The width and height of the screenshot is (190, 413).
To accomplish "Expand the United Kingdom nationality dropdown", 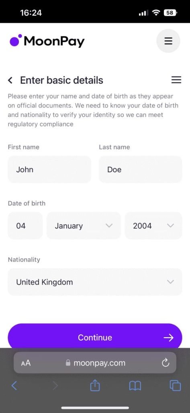I will (95, 282).
